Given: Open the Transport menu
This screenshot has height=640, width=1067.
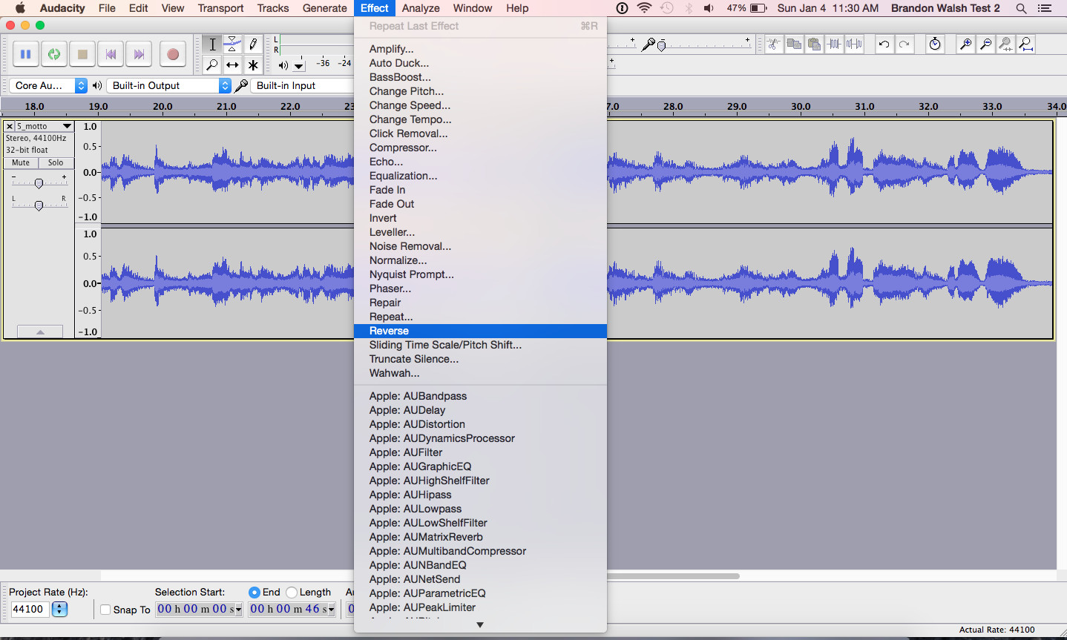Looking at the screenshot, I should point(220,8).
